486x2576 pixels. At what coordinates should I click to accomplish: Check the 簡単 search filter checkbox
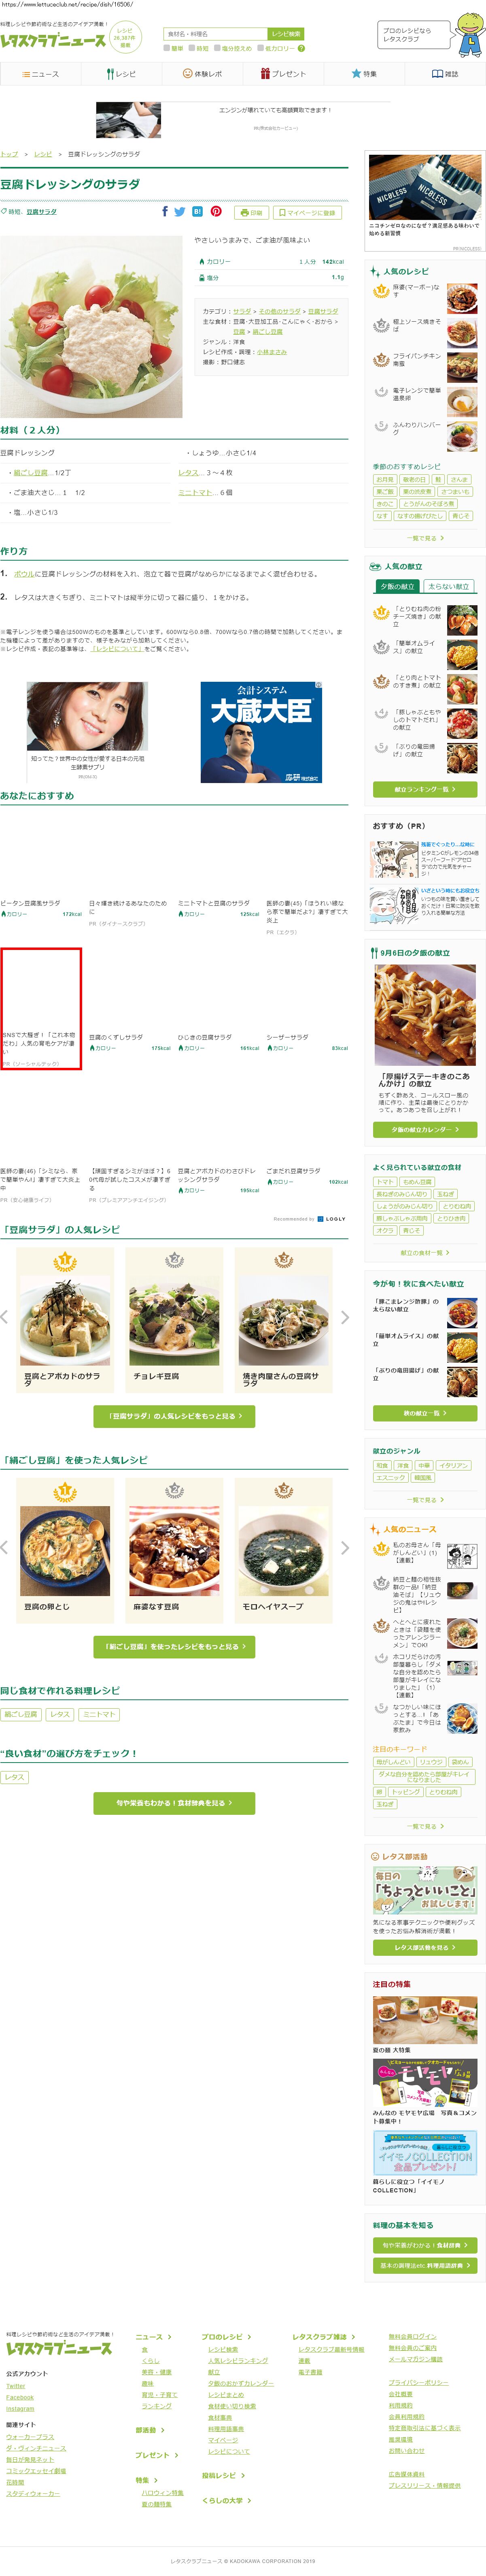tap(168, 48)
